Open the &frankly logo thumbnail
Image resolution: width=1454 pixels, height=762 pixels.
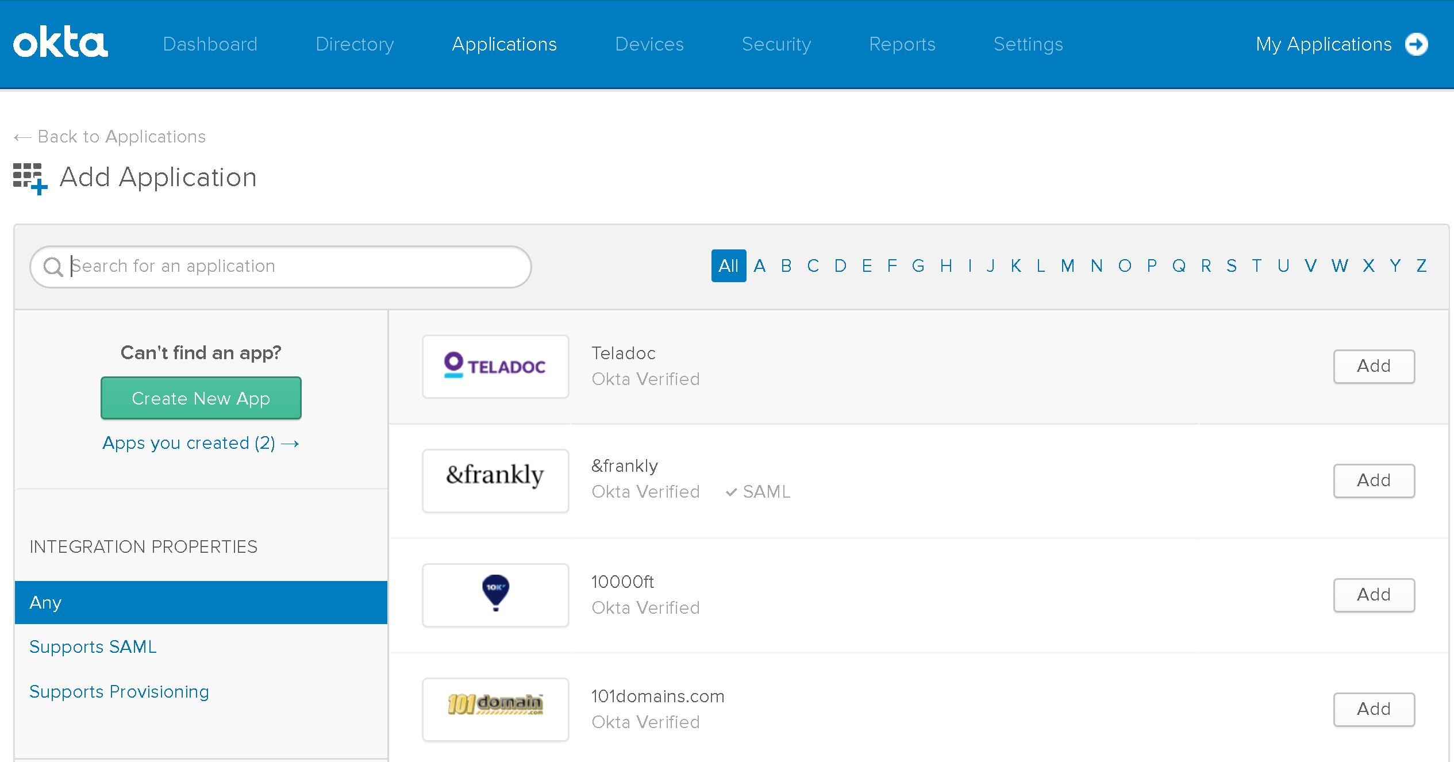(x=495, y=480)
